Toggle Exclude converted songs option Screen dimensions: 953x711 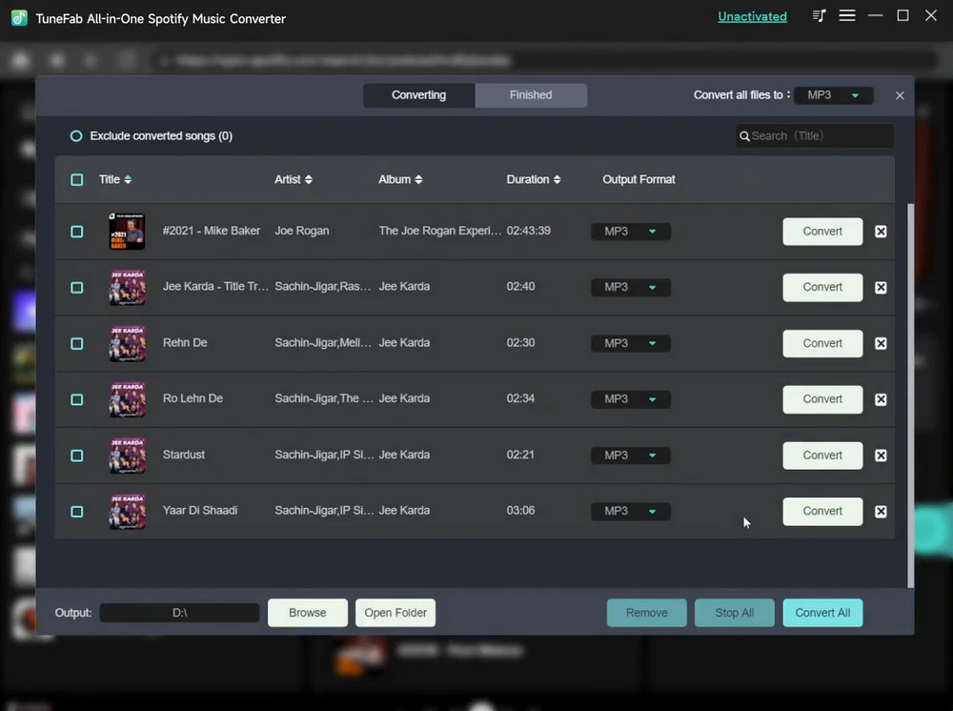[x=76, y=136]
